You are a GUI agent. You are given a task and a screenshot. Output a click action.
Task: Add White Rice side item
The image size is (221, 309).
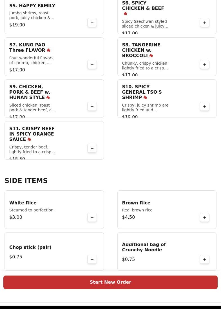tap(92, 217)
